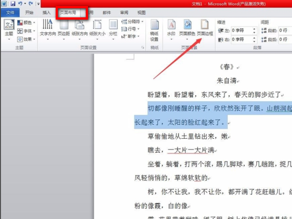This screenshot has height=219, width=292.
Task: Click the 文字方向 text direction icon
Action: coord(48,30)
